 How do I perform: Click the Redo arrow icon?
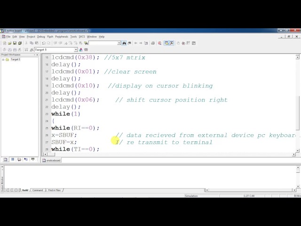pyautogui.click(x=49, y=43)
